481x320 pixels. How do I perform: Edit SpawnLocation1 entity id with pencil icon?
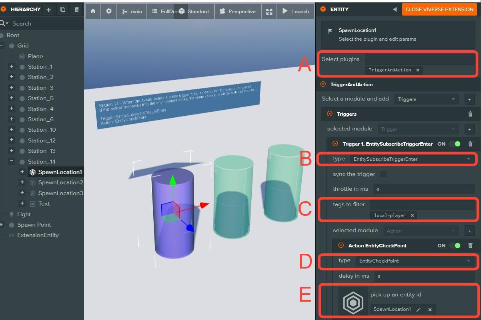pos(419,309)
